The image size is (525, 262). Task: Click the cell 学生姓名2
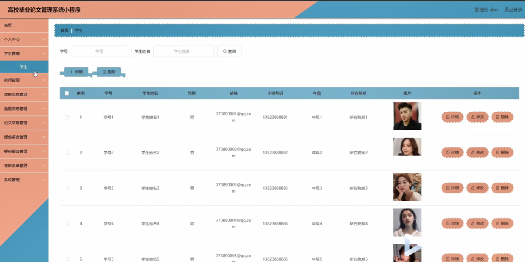[150, 153]
